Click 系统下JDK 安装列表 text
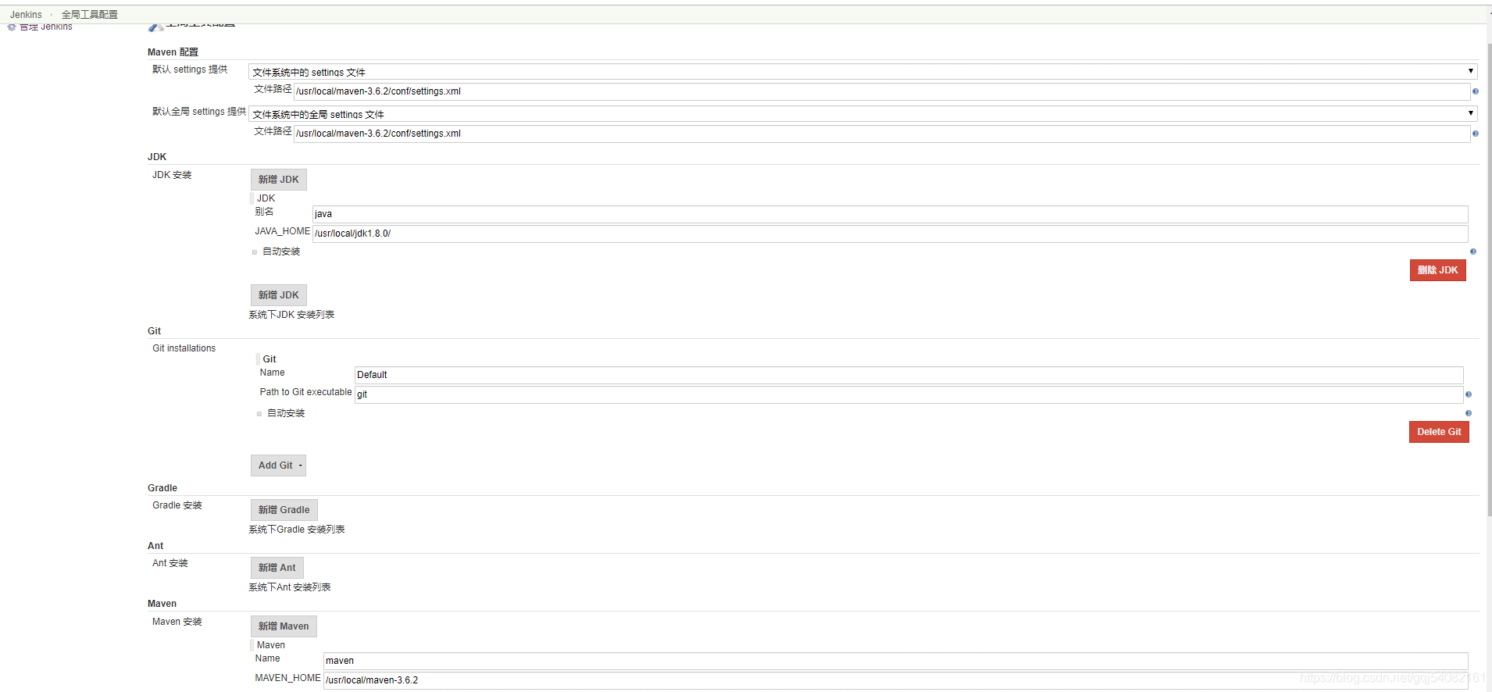The width and height of the screenshot is (1492, 692). click(x=291, y=315)
